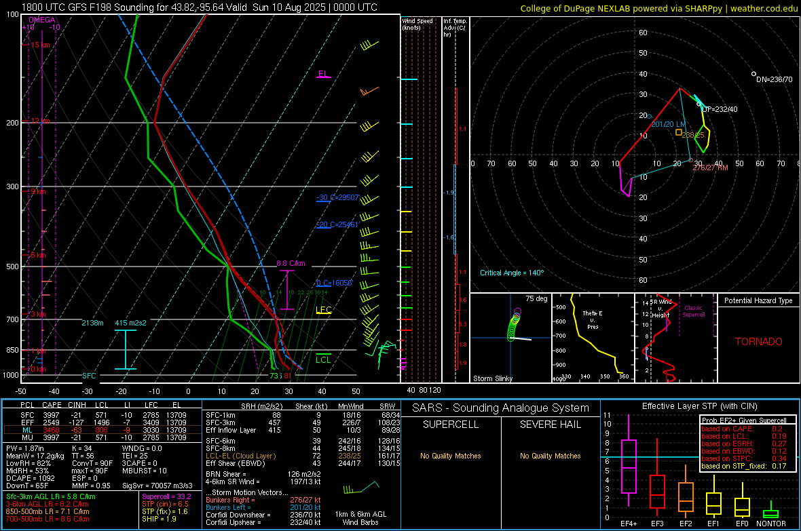The height and width of the screenshot is (531, 801).
Task: Click the SEVERE HAIL analogue column header
Action: (x=551, y=425)
